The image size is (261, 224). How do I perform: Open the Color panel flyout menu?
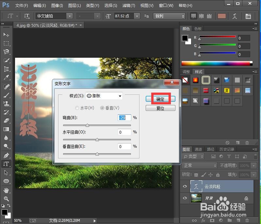click(255, 29)
